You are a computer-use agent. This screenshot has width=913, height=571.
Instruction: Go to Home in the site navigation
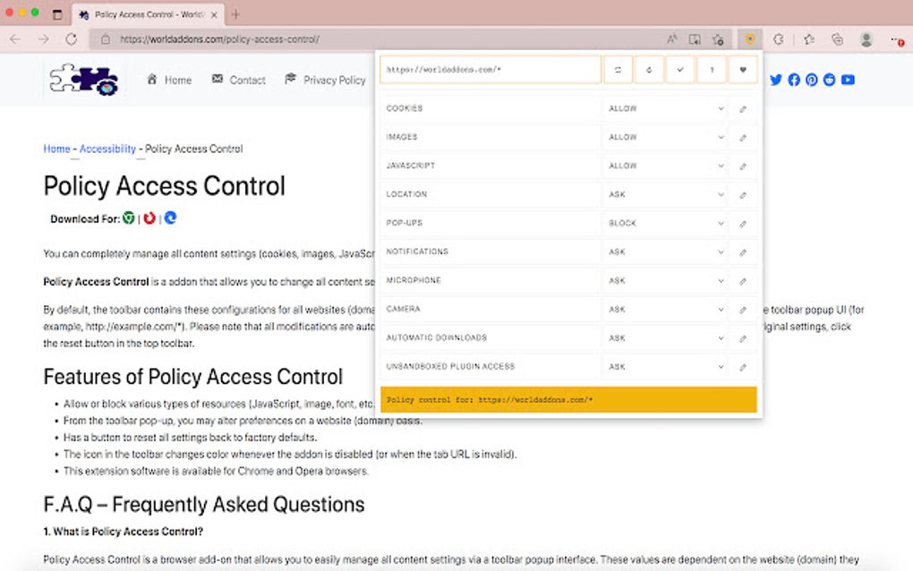[169, 80]
